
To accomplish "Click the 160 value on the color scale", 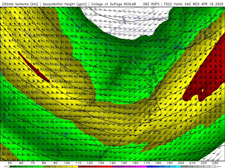I will tap(136, 163).
